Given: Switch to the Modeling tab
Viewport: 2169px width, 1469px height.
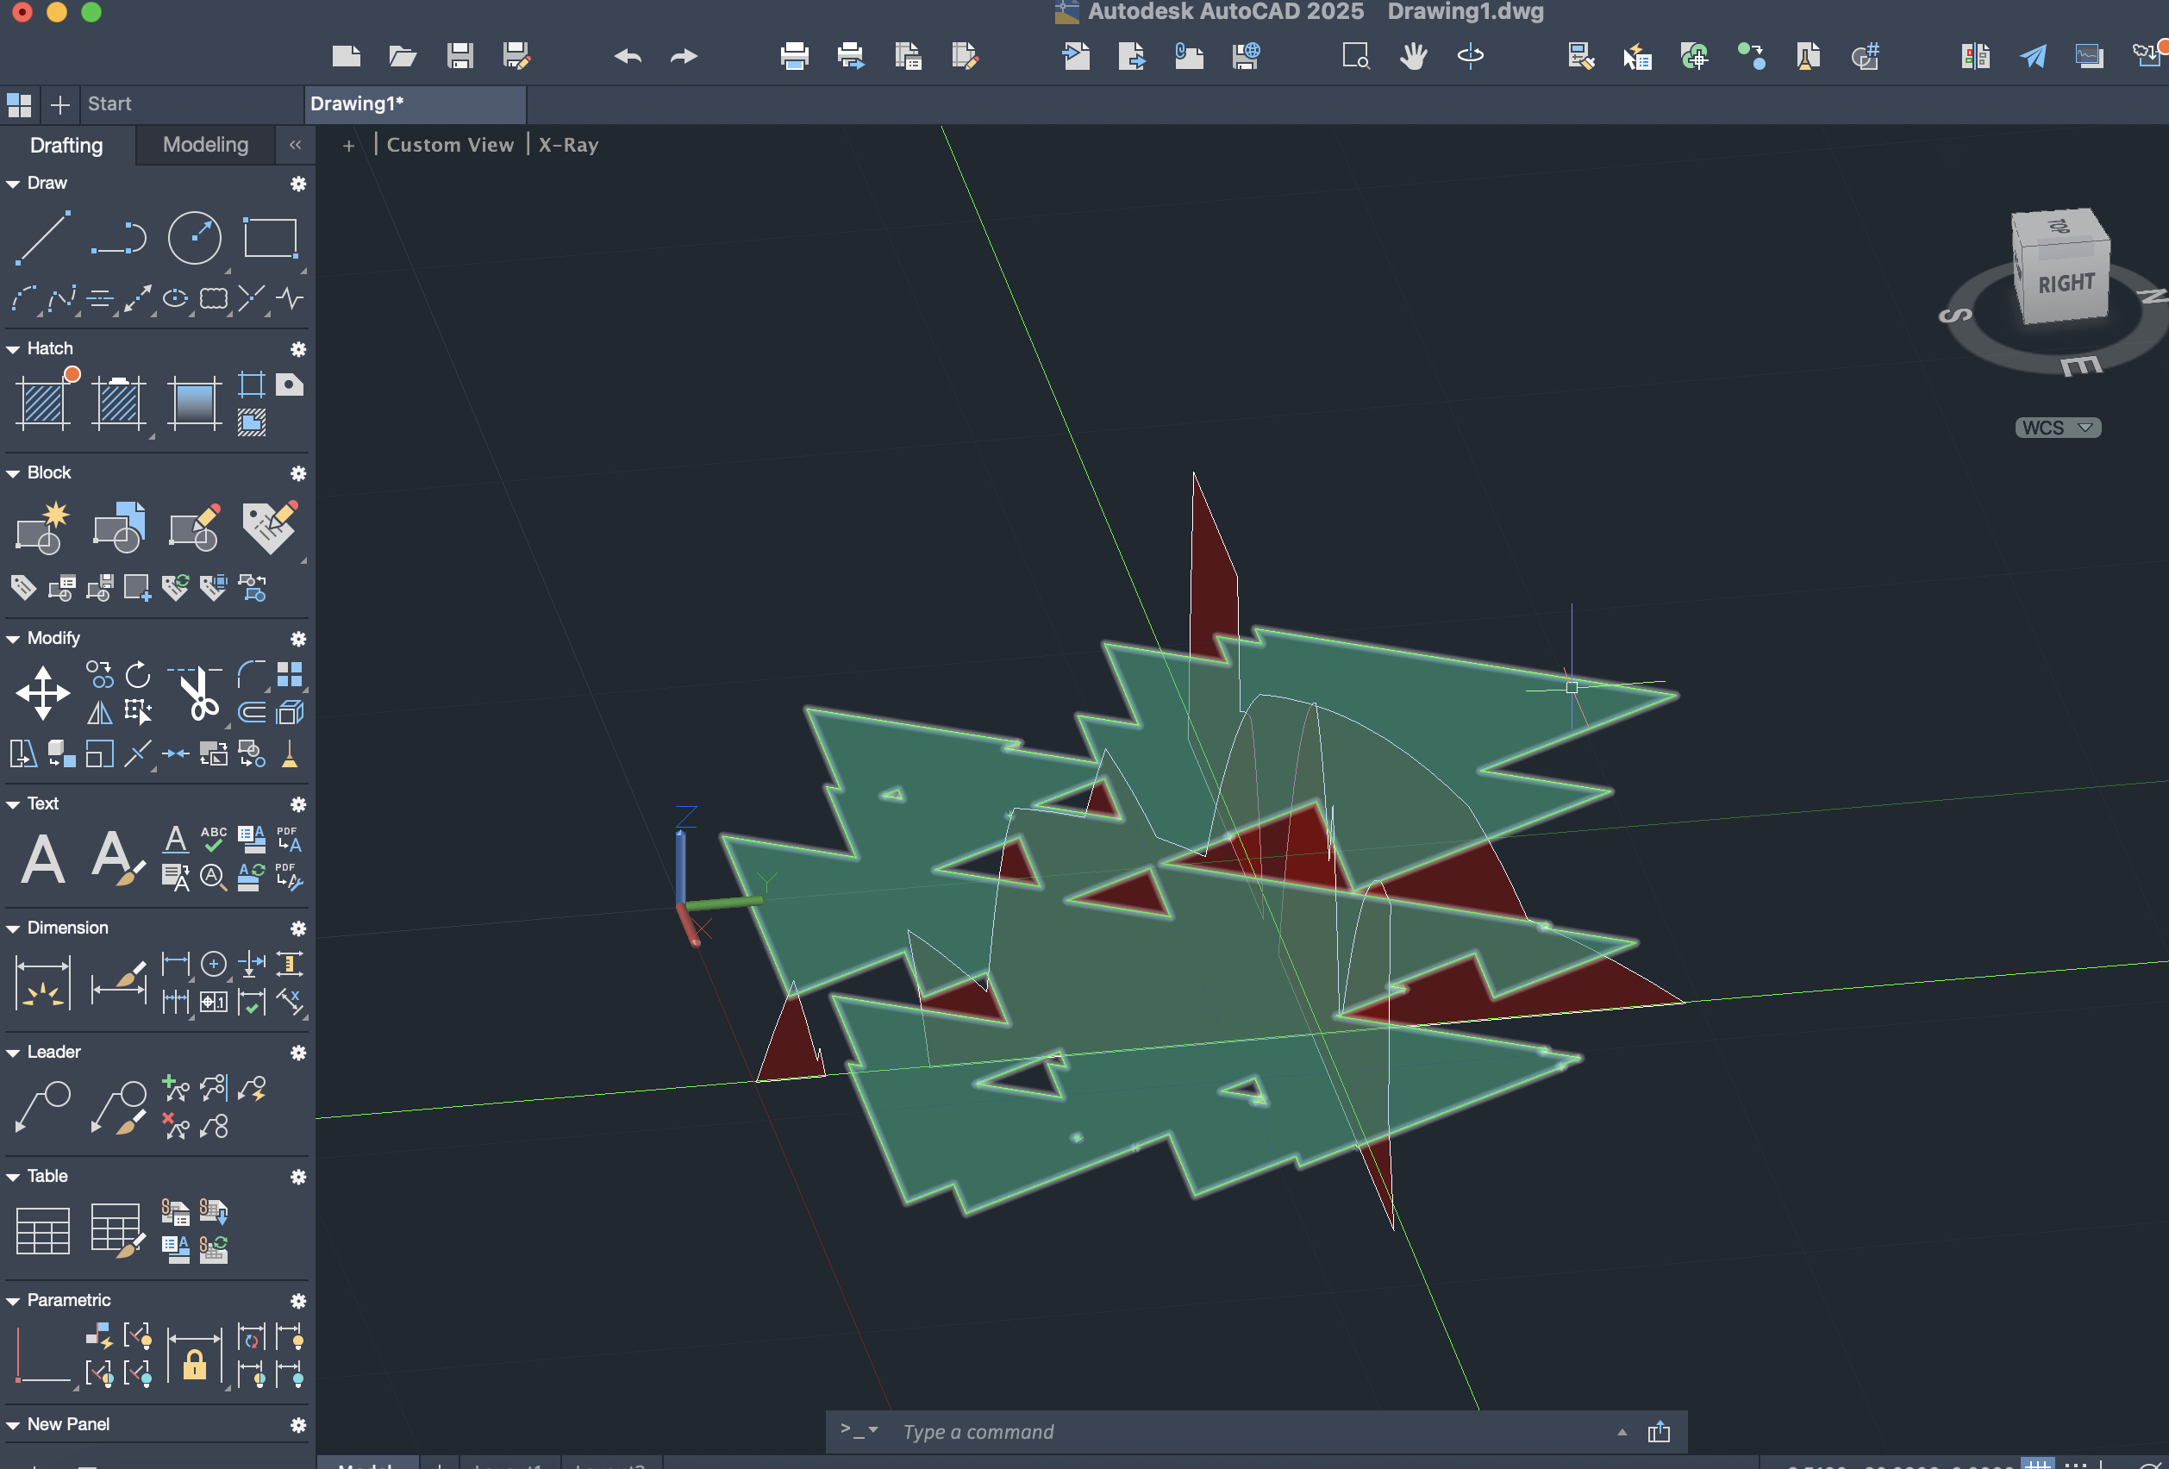Looking at the screenshot, I should pos(205,145).
